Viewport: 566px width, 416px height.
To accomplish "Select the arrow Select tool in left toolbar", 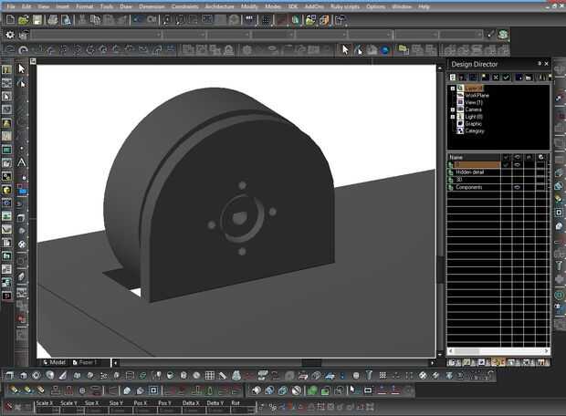I will click(22, 68).
